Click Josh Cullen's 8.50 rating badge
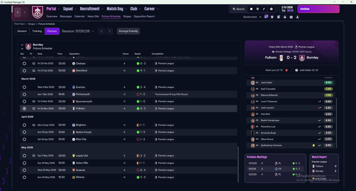The image size is (356, 191). click(x=328, y=83)
